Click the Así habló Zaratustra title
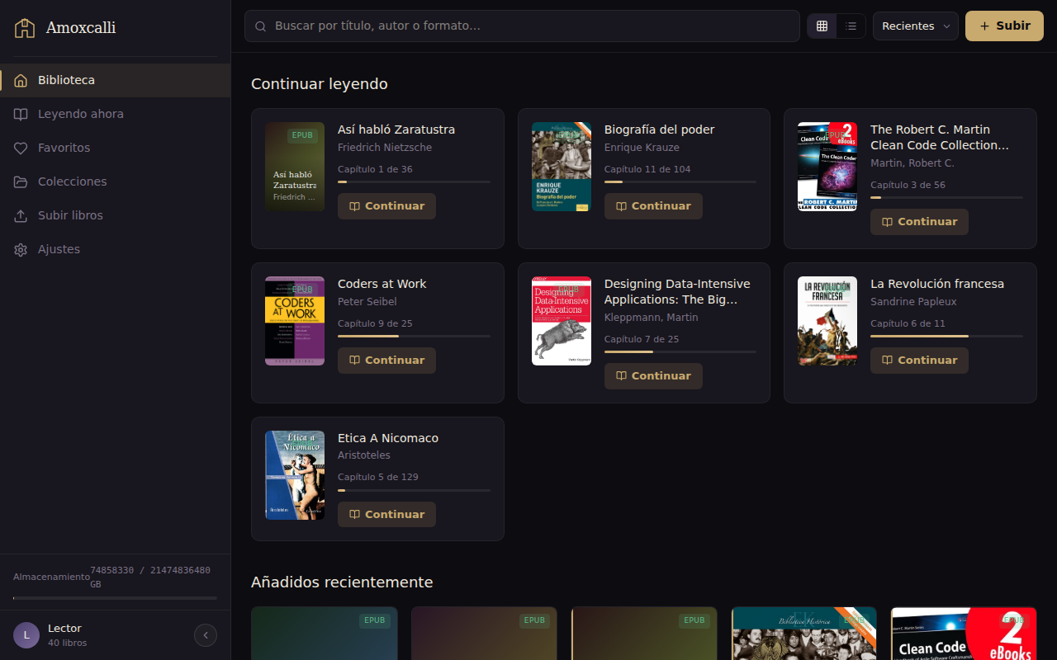The width and height of the screenshot is (1057, 660). [x=396, y=130]
